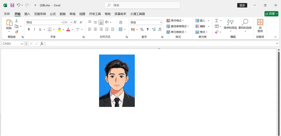Increase font size with the larger A
This screenshot has height=136, width=281.
tap(75, 22)
